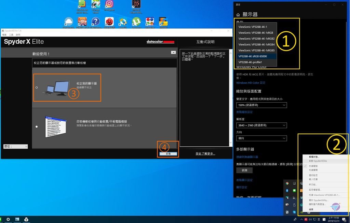Choose ViewSonic VP3268-4K-1sRGB profile

(x=257, y=32)
